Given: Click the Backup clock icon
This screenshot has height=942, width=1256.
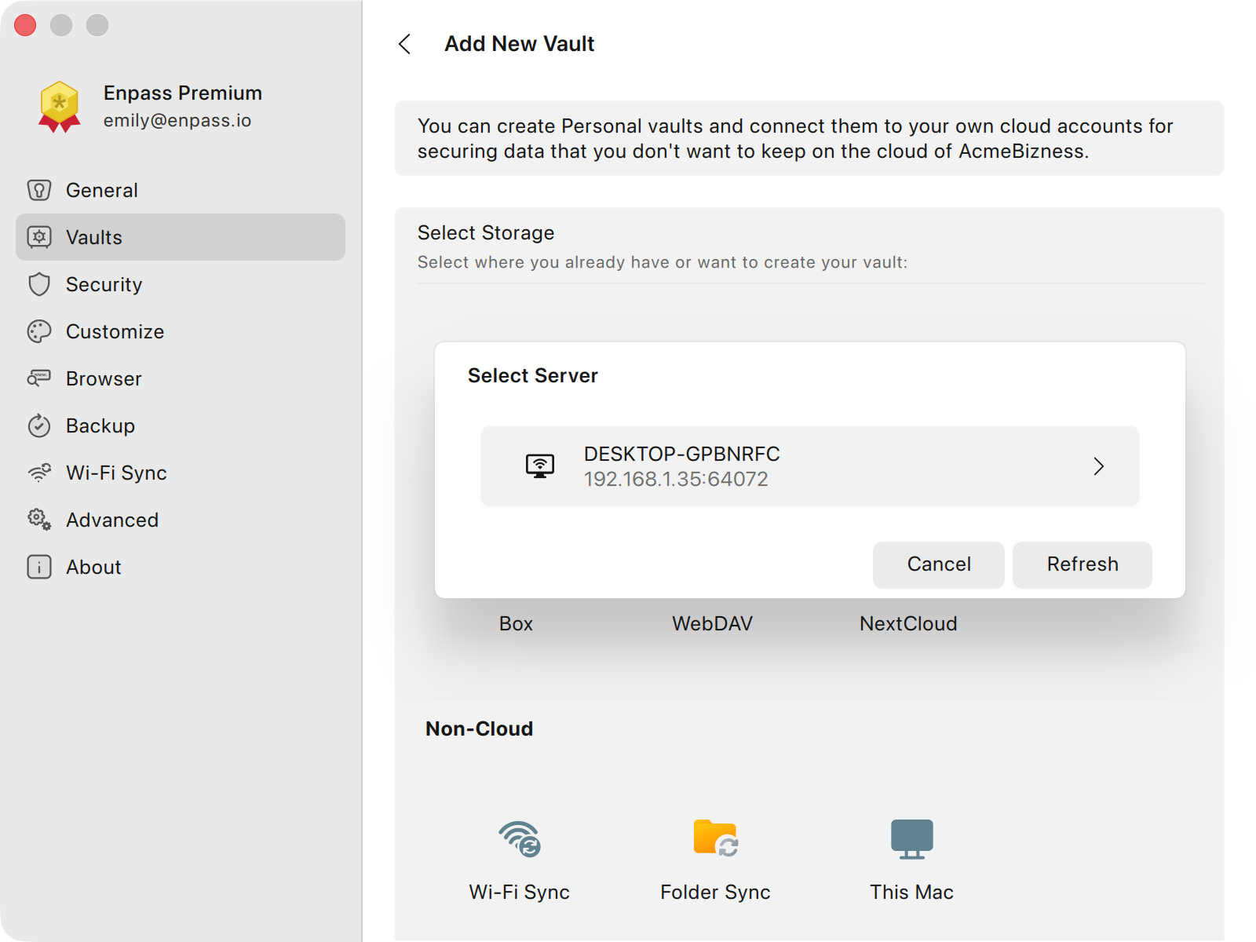Looking at the screenshot, I should 39,425.
